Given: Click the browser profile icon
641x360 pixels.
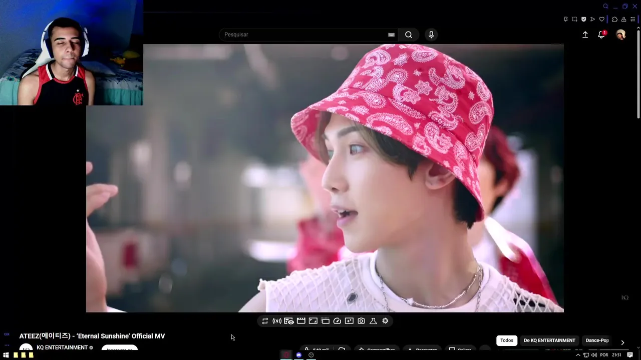Looking at the screenshot, I should tap(623, 19).
